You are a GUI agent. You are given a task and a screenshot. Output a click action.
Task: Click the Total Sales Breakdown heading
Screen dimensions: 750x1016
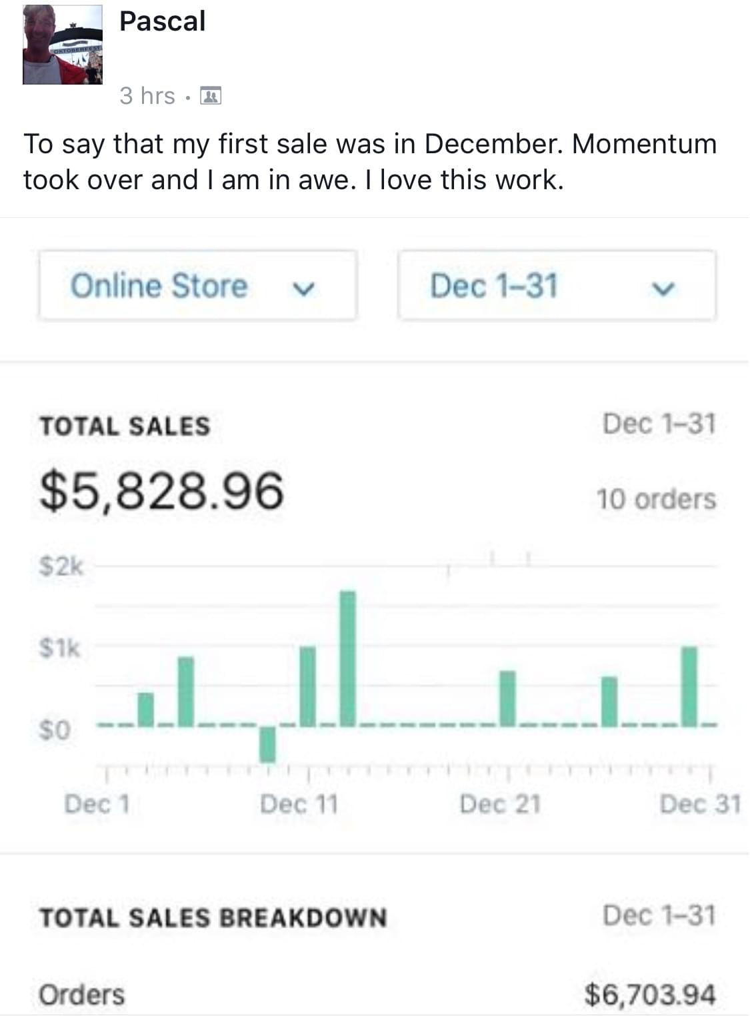pyautogui.click(x=213, y=917)
